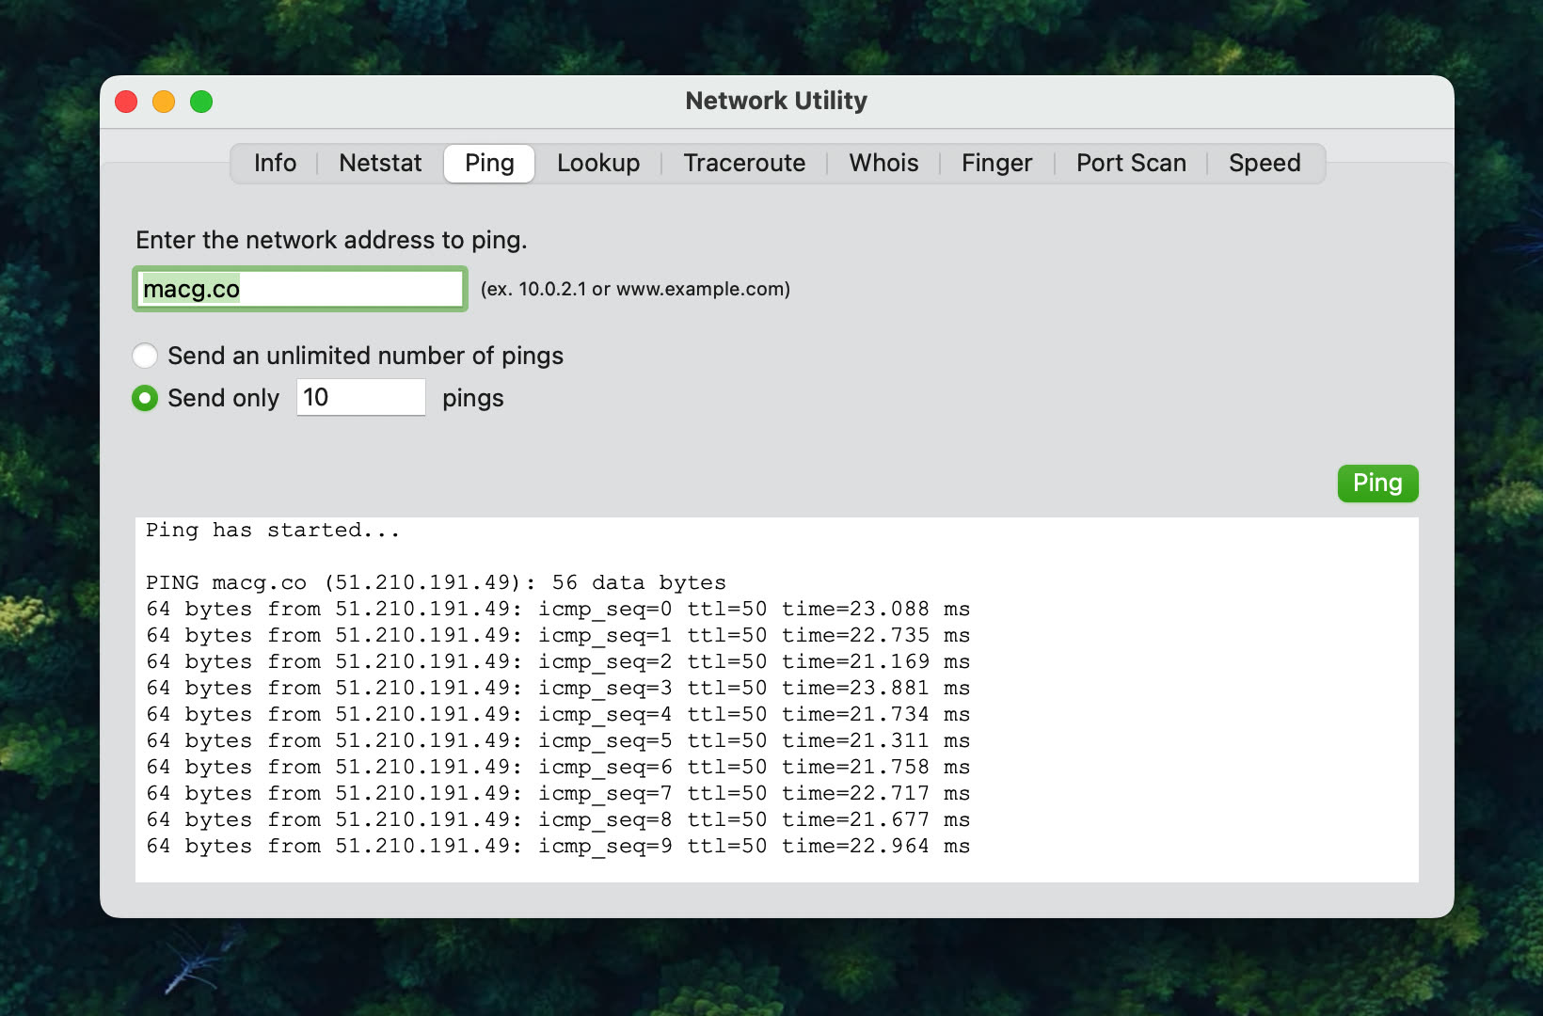Screen dimensions: 1543x1016
Task: Select the Send only pings option
Action: coord(146,398)
